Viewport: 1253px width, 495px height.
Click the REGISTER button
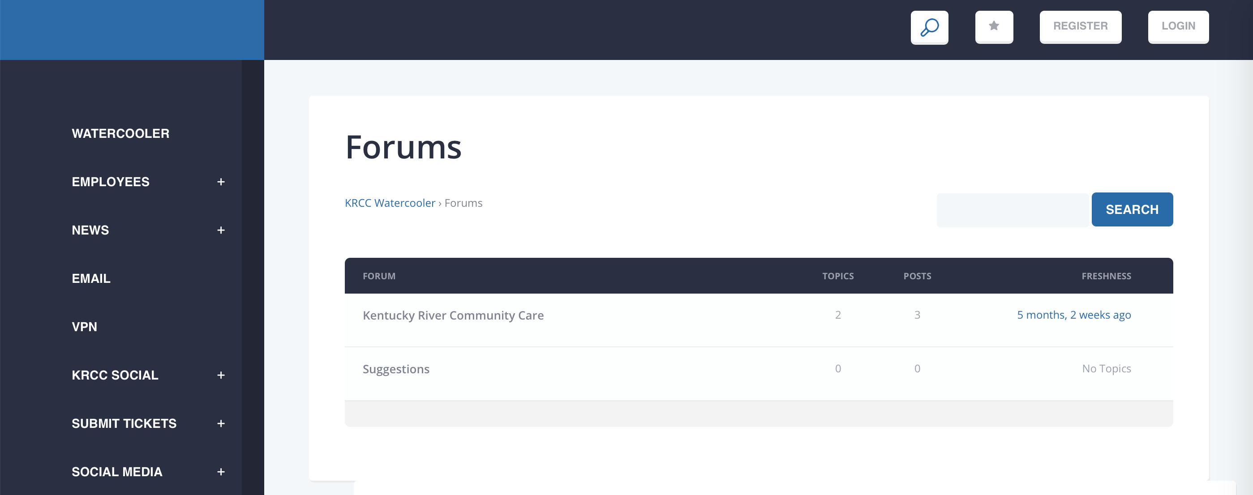1080,27
